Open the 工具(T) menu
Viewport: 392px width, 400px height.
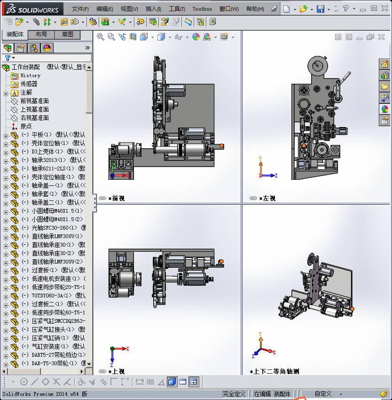tap(177, 9)
